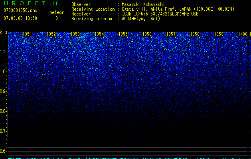
Task: Click the 1353 time marker
Action: (75, 34)
